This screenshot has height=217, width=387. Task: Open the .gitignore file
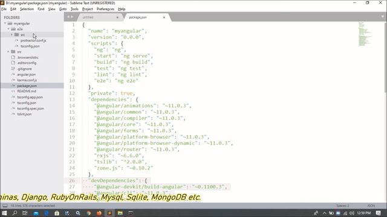pos(24,69)
